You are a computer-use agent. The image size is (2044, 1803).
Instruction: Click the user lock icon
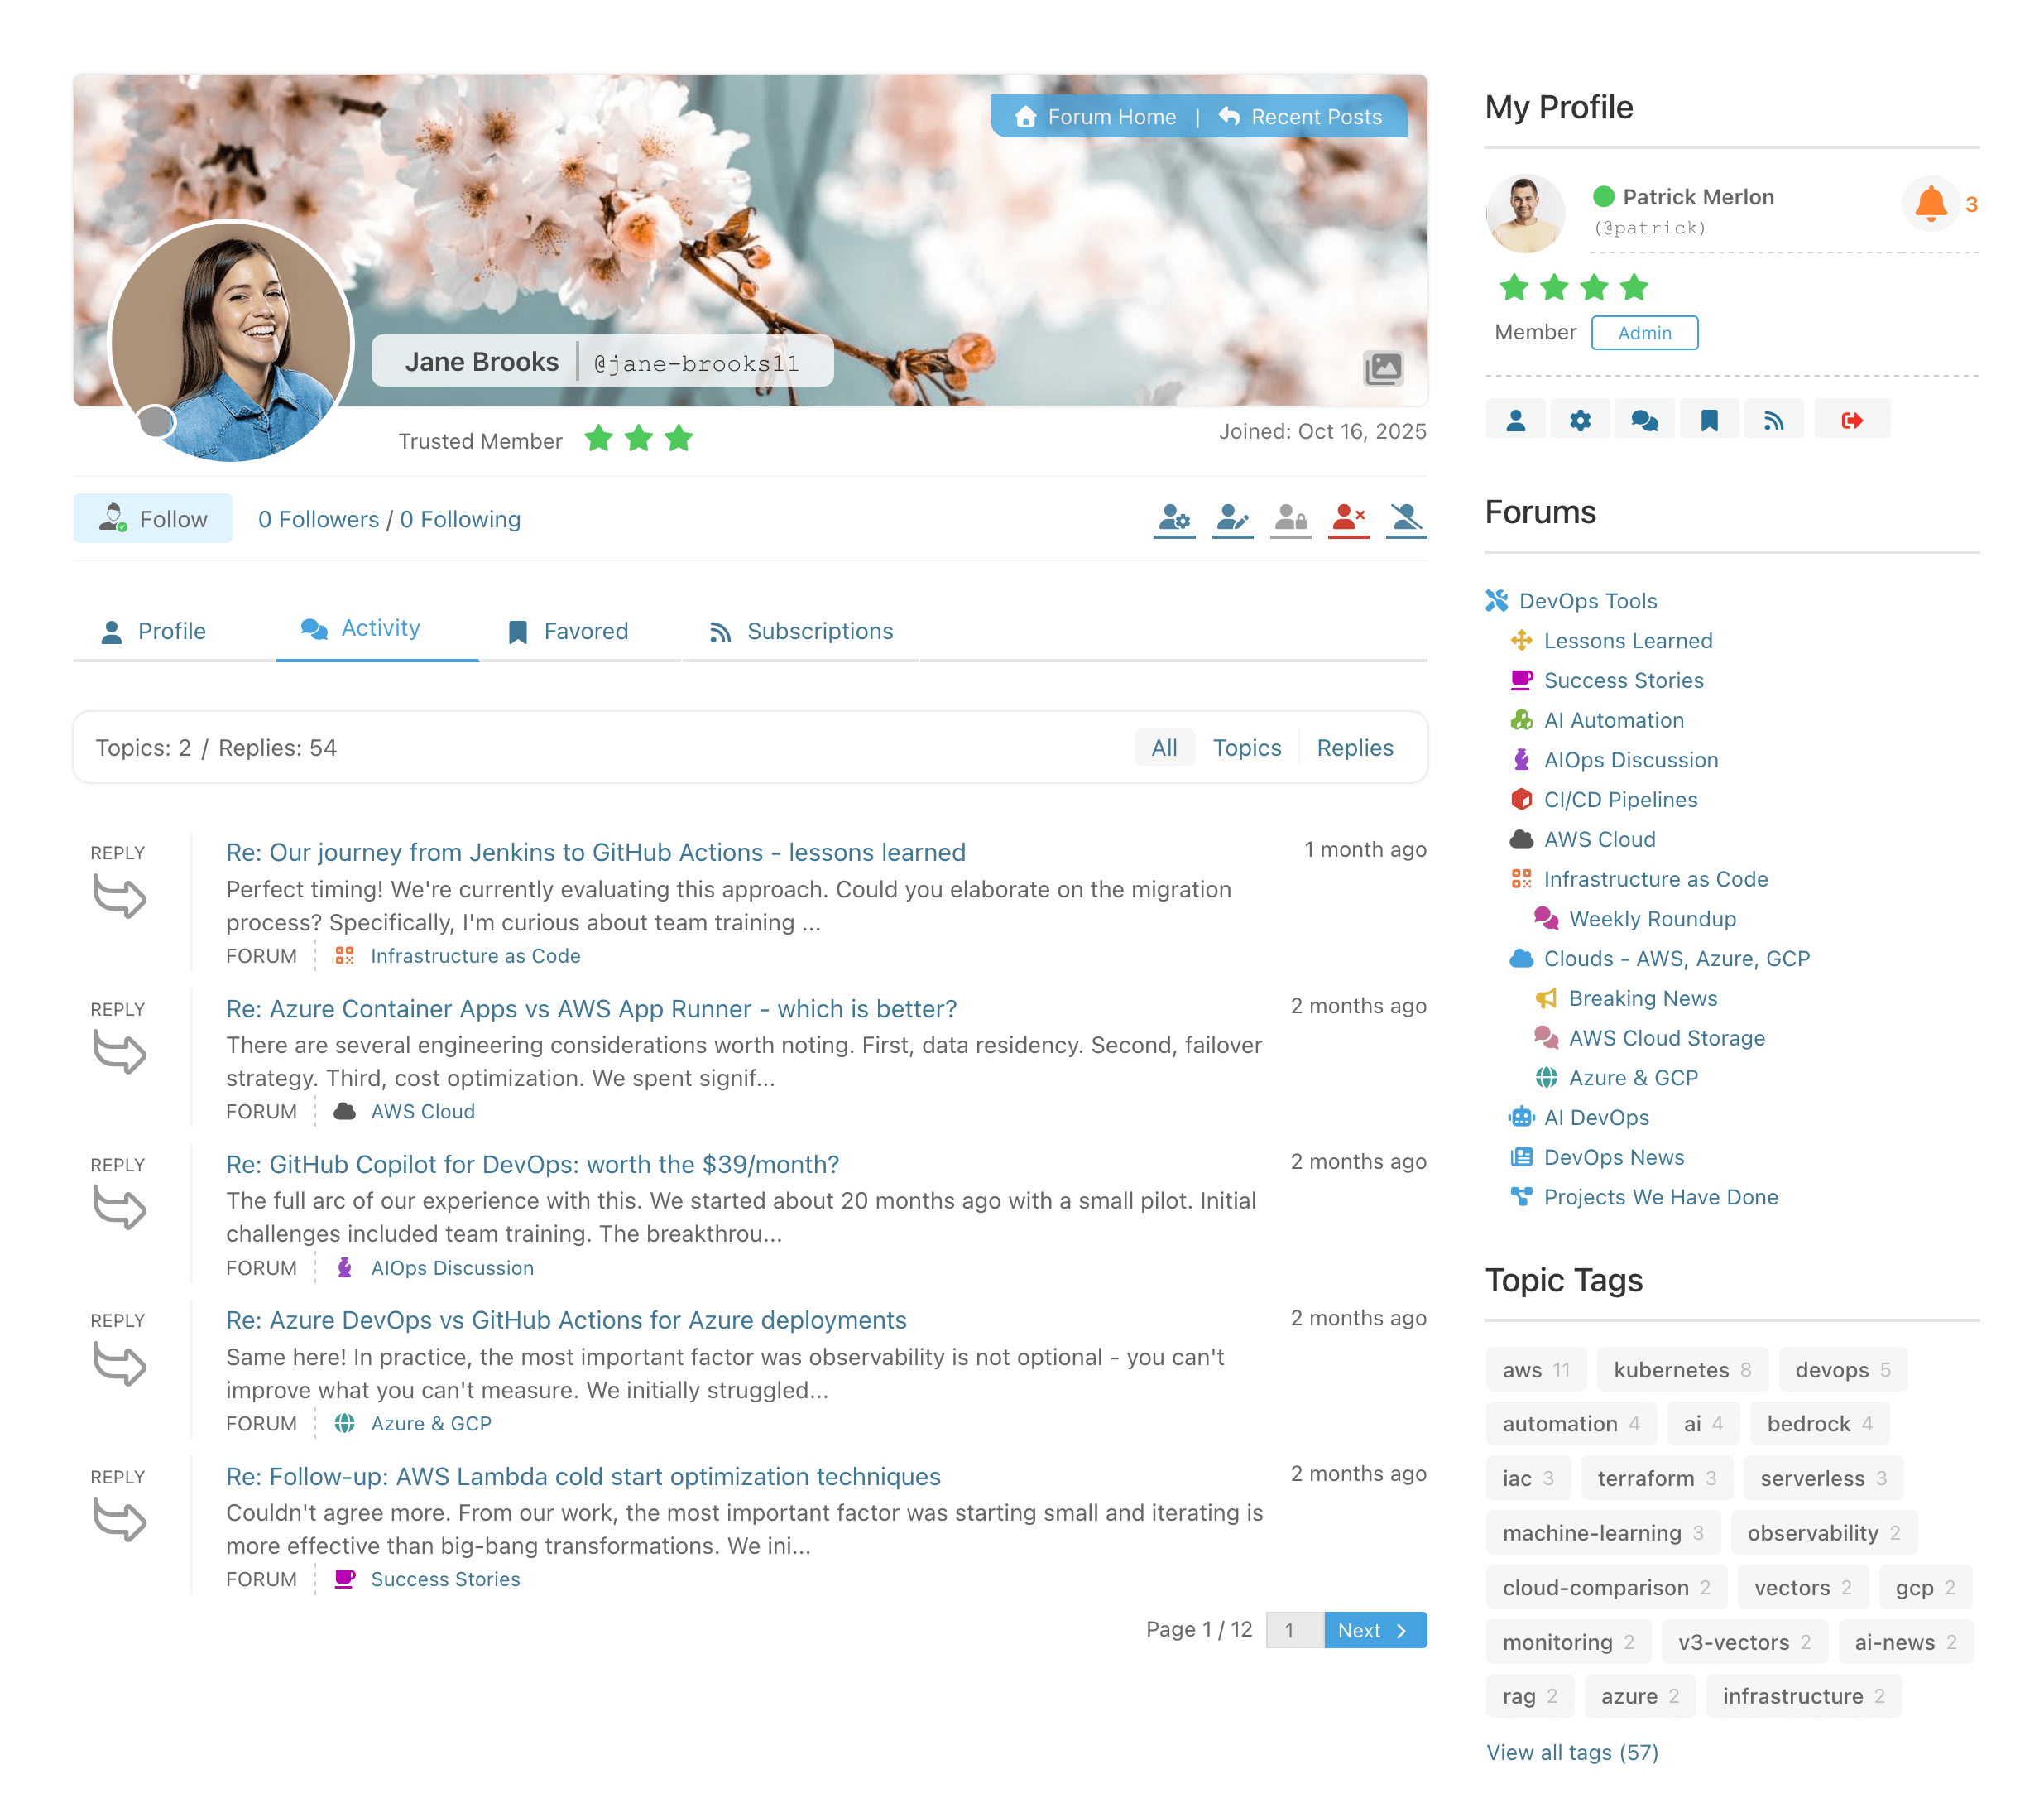[1290, 517]
